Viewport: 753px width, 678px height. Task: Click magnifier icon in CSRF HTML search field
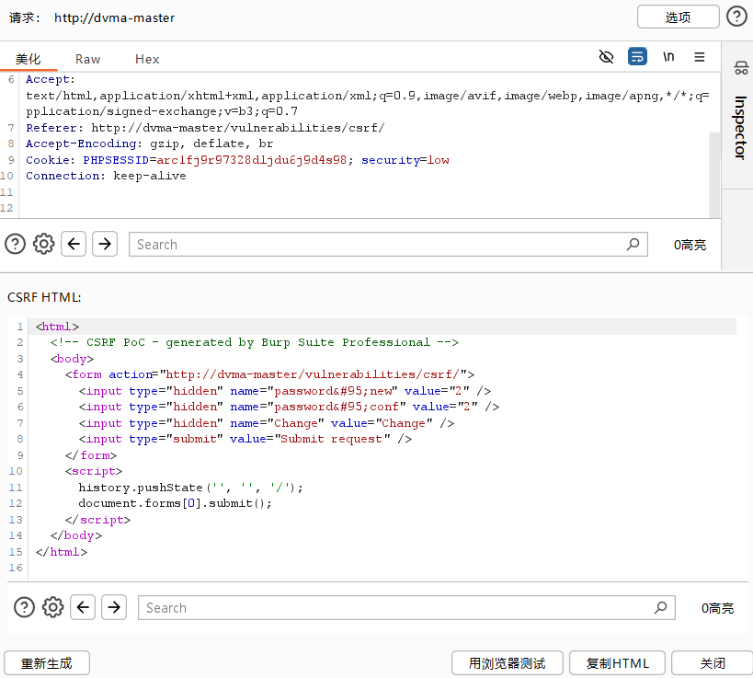click(x=661, y=607)
